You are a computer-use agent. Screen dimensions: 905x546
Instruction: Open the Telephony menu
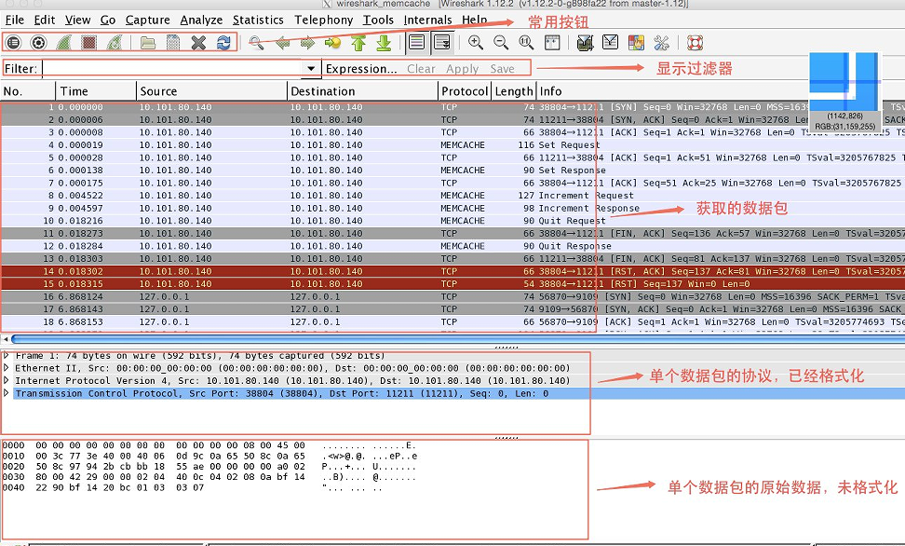tap(324, 20)
